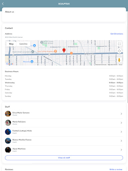Viewport: 128px width, 171px height.
Task: Open Erica Marie Serrano staff profile
Action: [64, 114]
